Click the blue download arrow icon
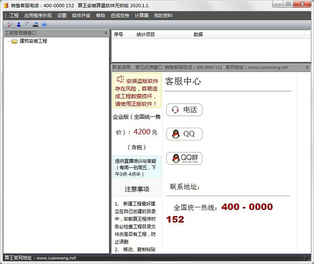Image resolution: width=314 pixels, height=264 pixels. [19, 25]
